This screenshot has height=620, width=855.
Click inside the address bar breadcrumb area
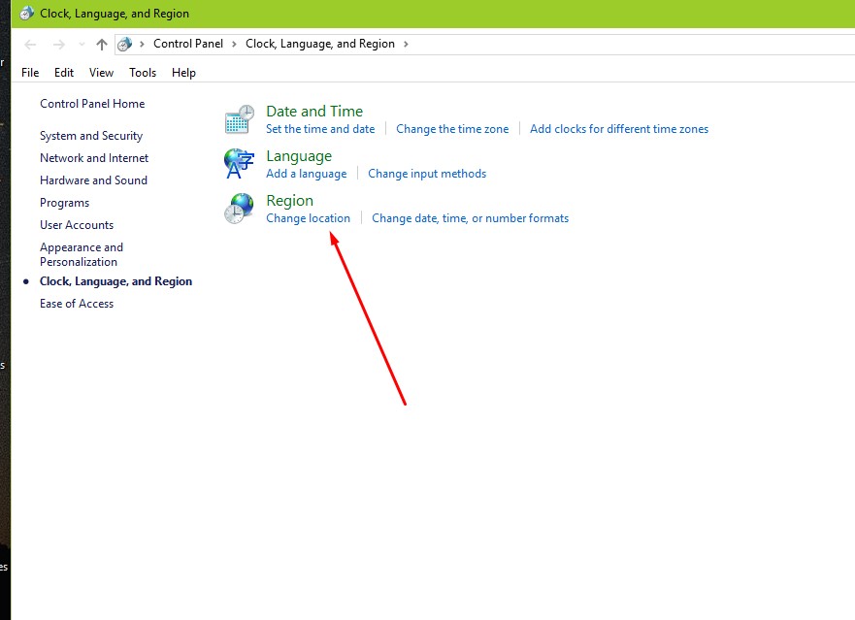(582, 44)
